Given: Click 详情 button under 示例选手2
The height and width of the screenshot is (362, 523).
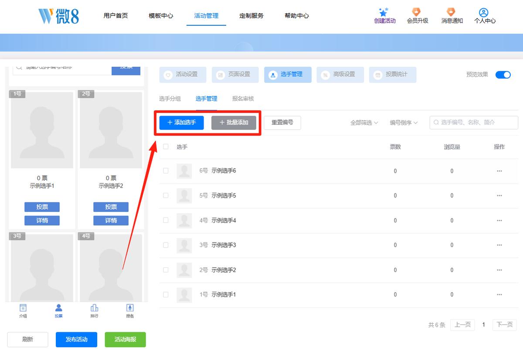Looking at the screenshot, I should pyautogui.click(x=111, y=220).
